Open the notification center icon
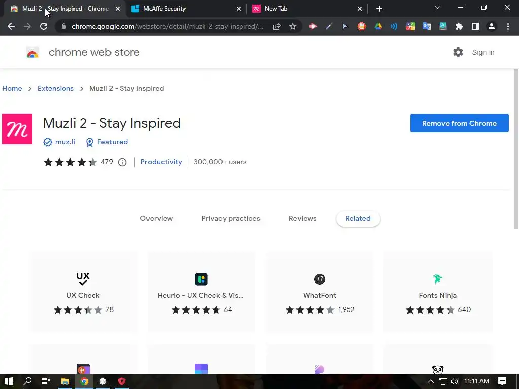Viewport: 519px width, 389px height. click(502, 381)
